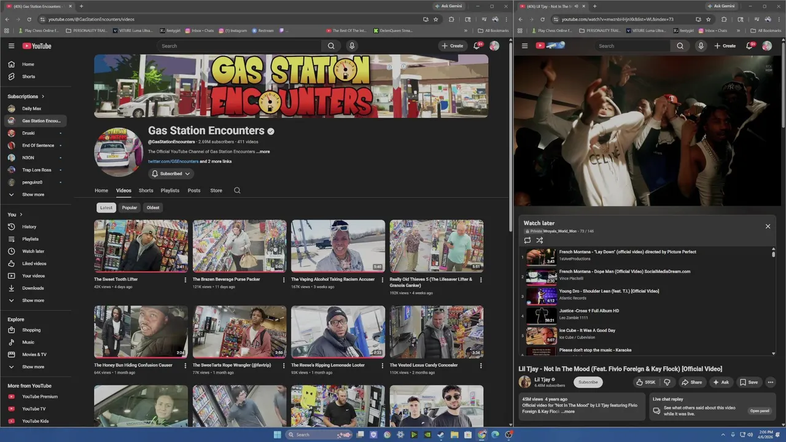
Task: Subscribe to Lil Tjay channel
Action: coord(588,382)
